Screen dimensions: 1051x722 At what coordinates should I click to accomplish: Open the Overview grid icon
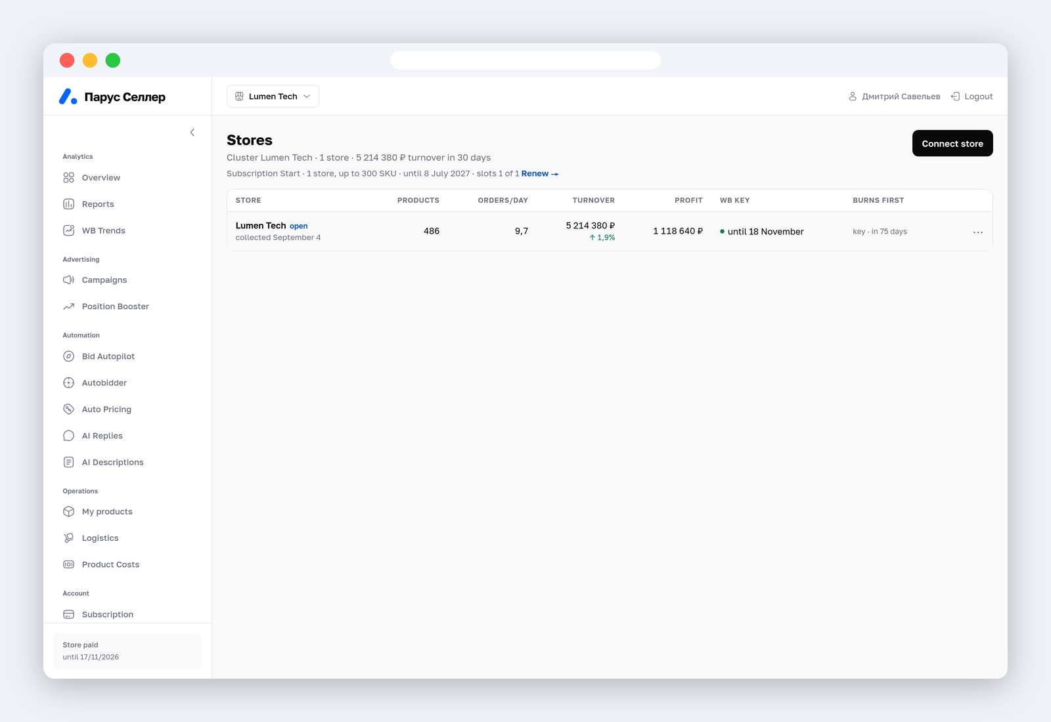(x=68, y=178)
